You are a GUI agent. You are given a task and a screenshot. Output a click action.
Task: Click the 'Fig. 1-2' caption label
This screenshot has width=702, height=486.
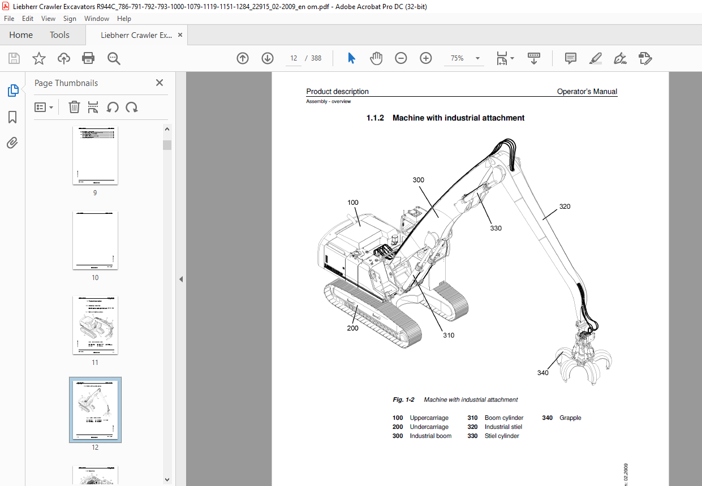coord(403,400)
